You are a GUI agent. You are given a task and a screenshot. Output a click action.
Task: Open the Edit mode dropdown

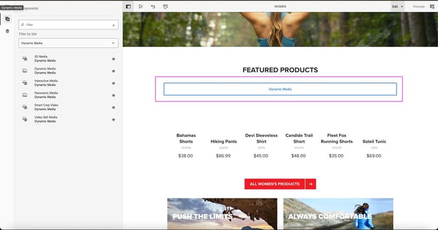point(398,6)
